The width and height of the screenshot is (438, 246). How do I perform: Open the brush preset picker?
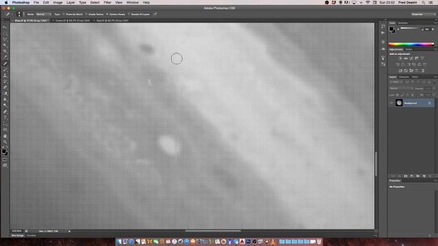pyautogui.click(x=19, y=14)
